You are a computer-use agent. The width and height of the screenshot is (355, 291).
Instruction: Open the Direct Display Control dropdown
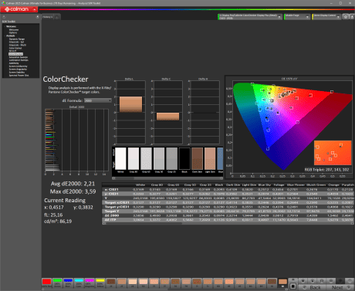(x=326, y=17)
